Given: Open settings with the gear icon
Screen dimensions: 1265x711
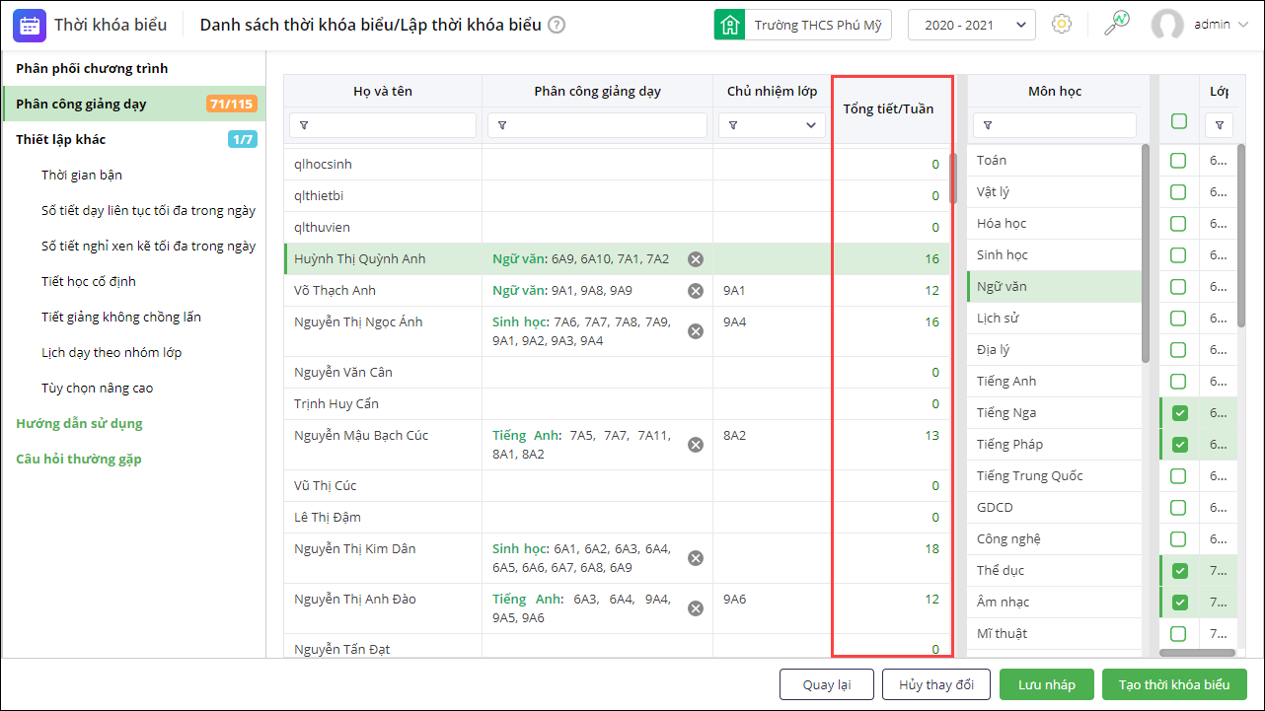Looking at the screenshot, I should pos(1062,25).
